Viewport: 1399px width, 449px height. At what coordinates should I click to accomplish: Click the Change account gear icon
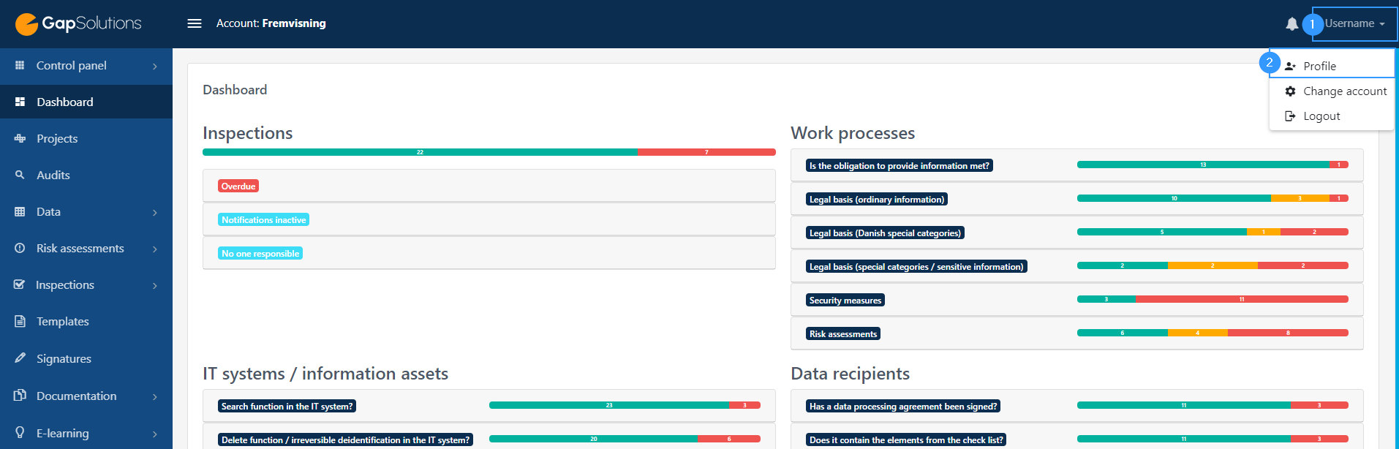[x=1290, y=91]
